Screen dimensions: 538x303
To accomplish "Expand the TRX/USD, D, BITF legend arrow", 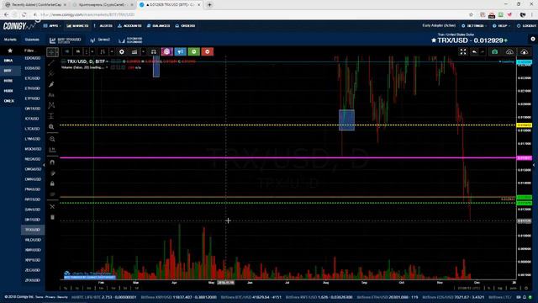I will click(107, 61).
